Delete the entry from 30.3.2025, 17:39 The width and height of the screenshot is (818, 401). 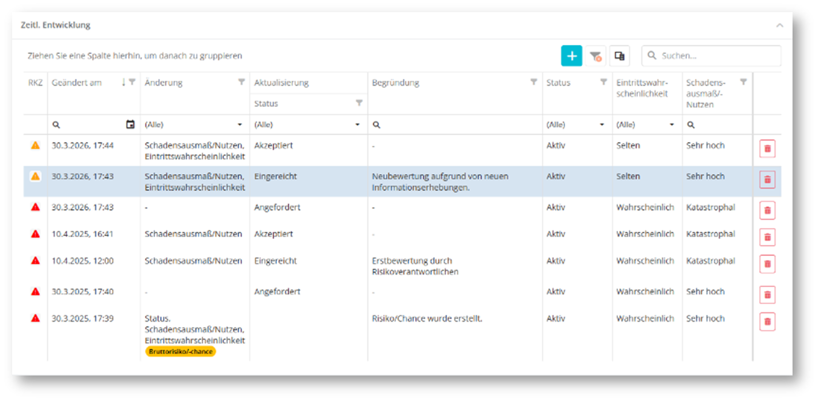click(x=767, y=322)
